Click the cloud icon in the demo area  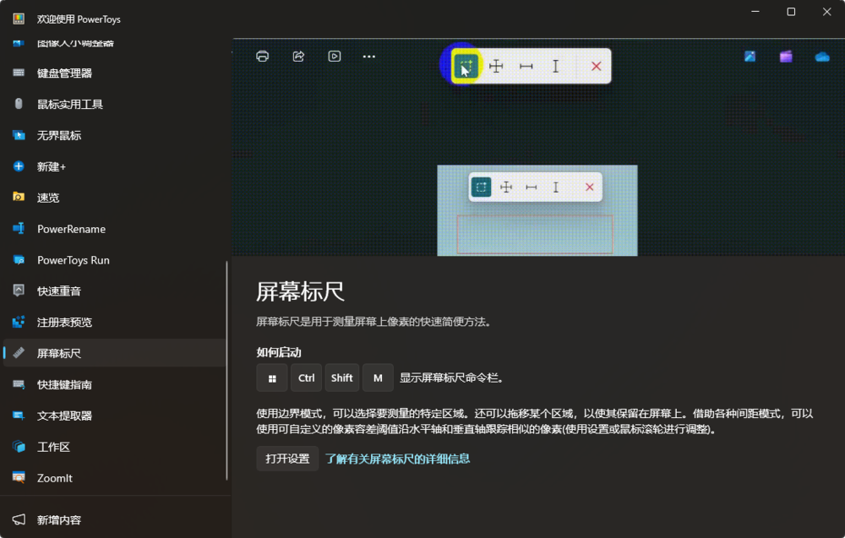[x=820, y=55]
